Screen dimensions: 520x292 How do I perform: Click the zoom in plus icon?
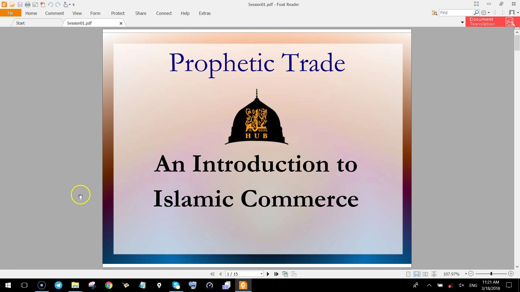point(511,274)
